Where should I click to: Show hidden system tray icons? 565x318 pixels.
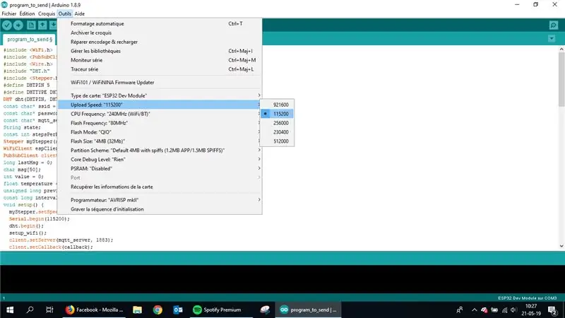point(474,310)
